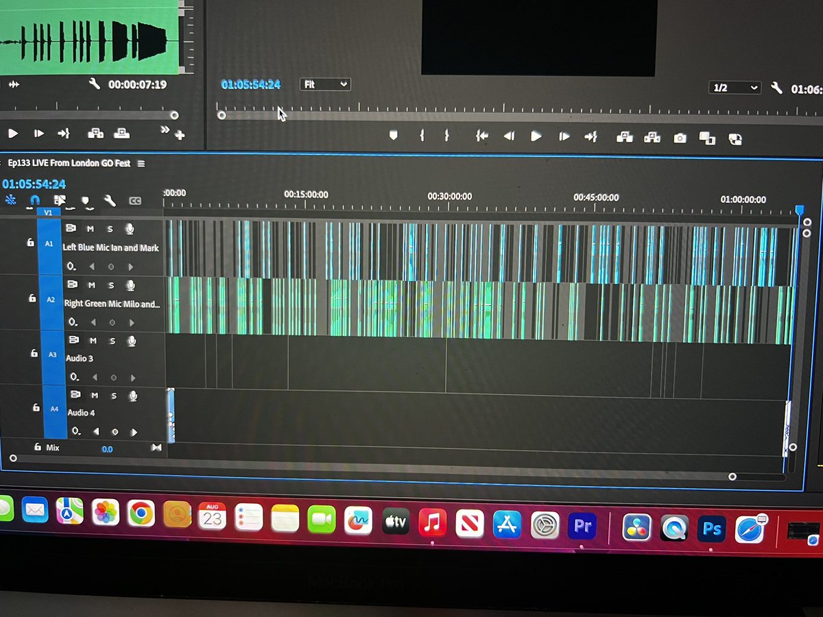
Task: Mute the Audio 3 track
Action: [93, 341]
